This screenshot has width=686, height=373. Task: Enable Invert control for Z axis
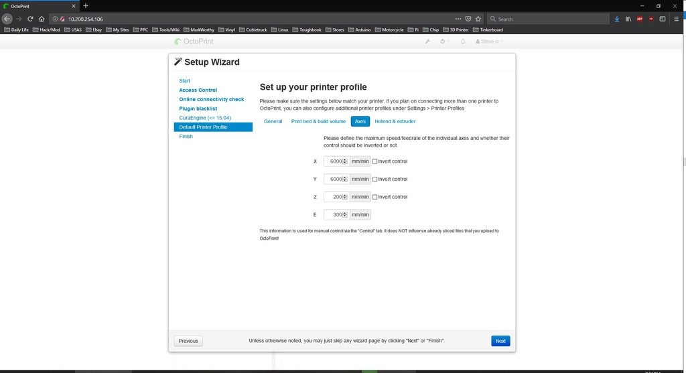click(374, 197)
